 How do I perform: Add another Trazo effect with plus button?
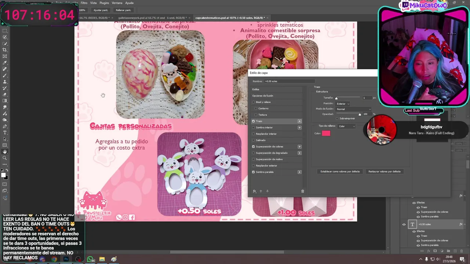(300, 121)
